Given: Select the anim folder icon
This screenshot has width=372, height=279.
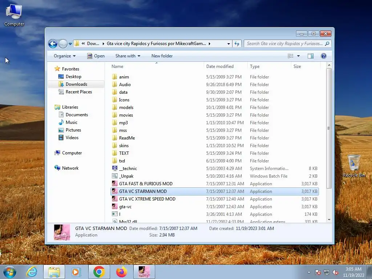Looking at the screenshot, I should 114,77.
